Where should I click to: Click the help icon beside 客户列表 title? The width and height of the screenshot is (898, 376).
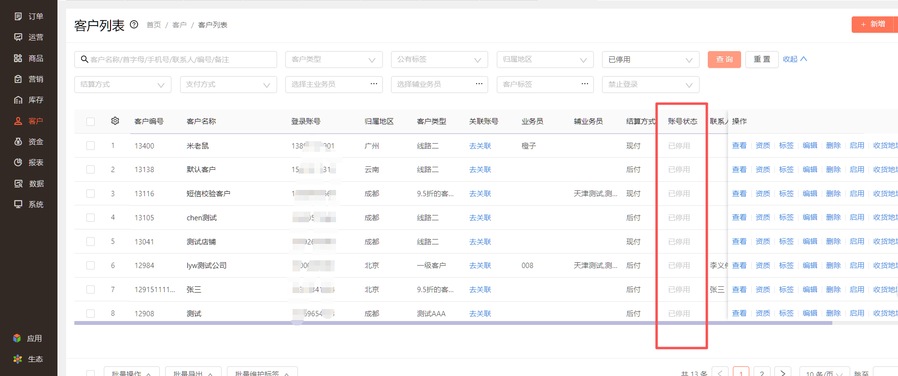point(134,25)
